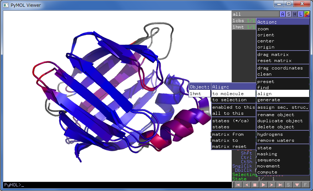Open the Action (A) menu for all

pyautogui.click(x=283, y=14)
